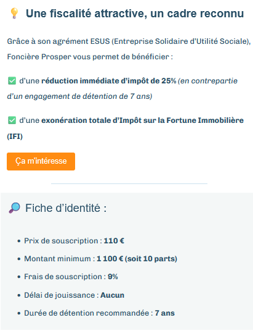This screenshot has width=253, height=336.
Task: Click the italic note about engagement de détention
Action: tap(122, 88)
